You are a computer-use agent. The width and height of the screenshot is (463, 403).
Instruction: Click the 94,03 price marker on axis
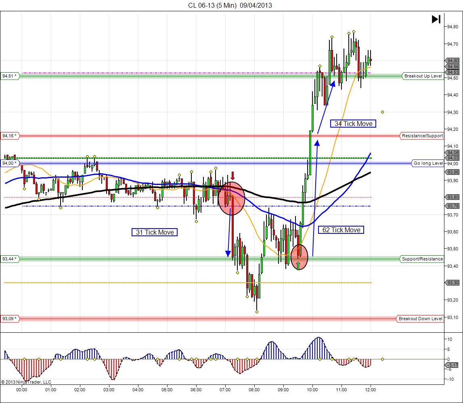[453, 158]
